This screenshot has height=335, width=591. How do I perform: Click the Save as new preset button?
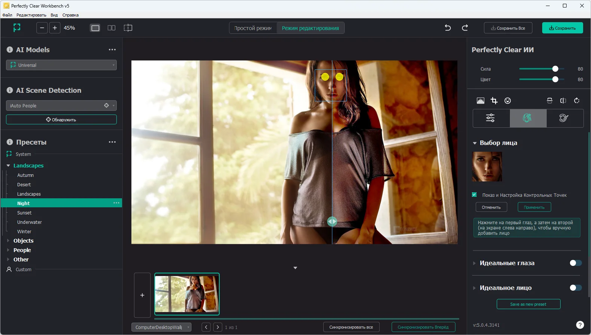[528, 304]
